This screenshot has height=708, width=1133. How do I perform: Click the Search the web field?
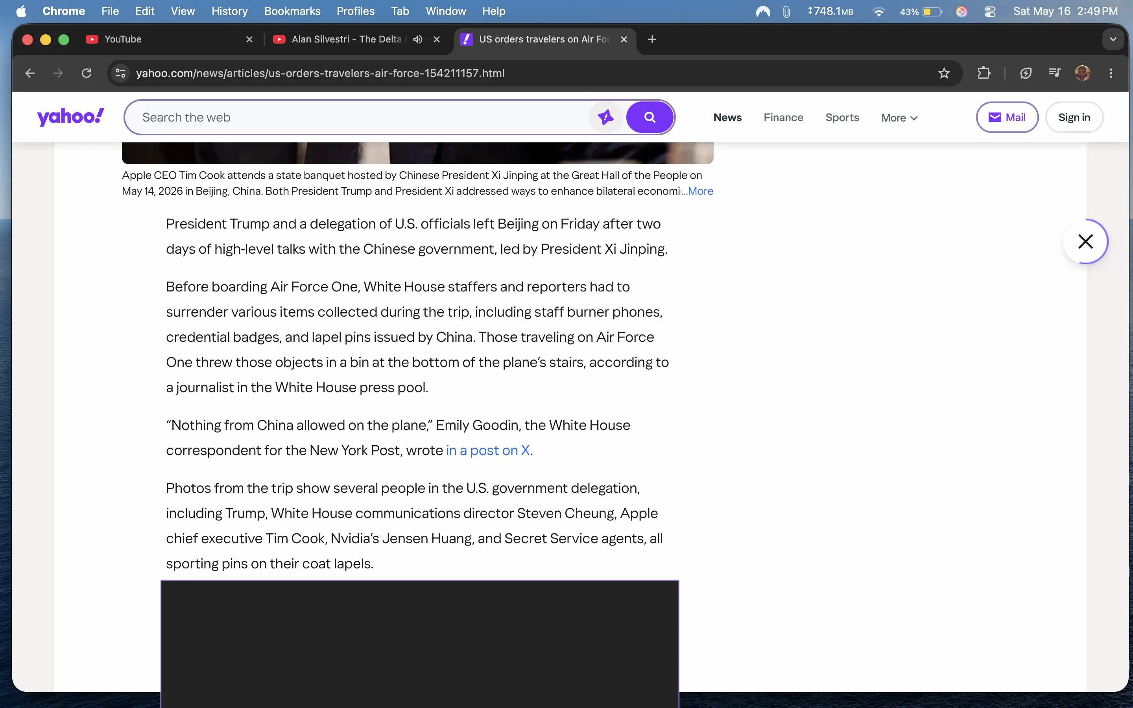pos(363,117)
